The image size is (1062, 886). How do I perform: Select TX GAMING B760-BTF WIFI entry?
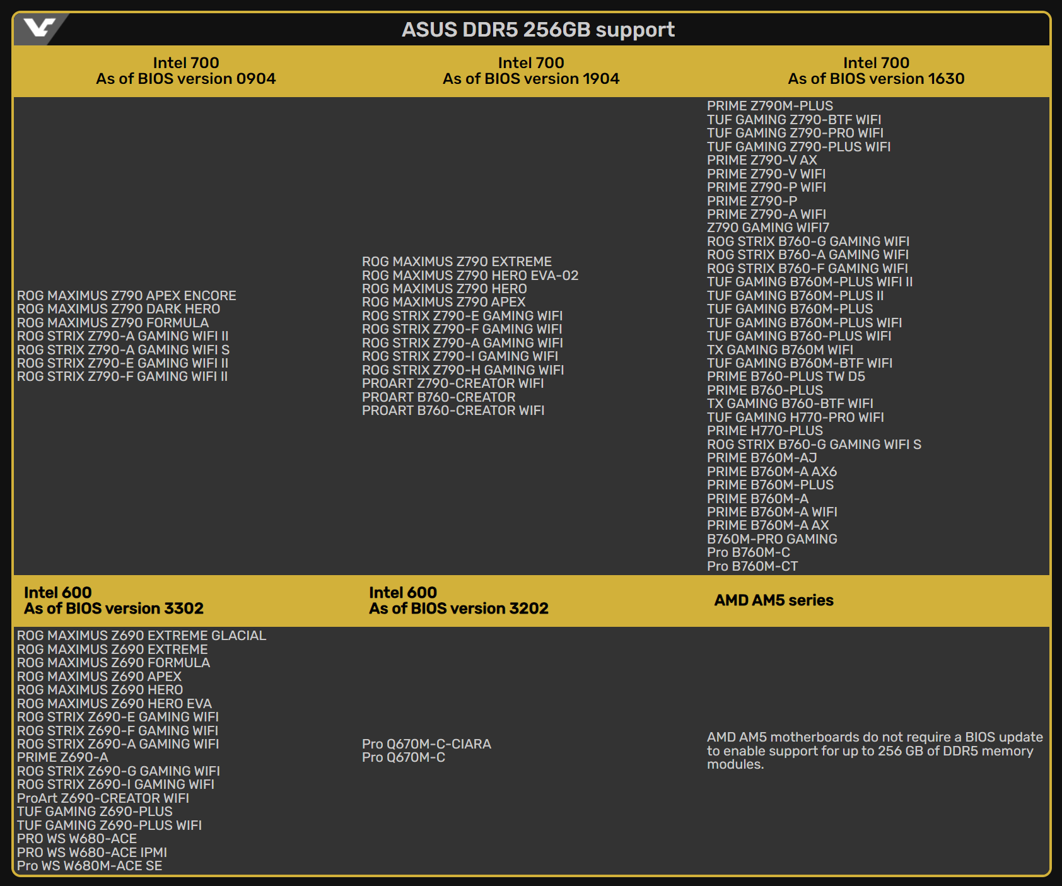pos(790,404)
